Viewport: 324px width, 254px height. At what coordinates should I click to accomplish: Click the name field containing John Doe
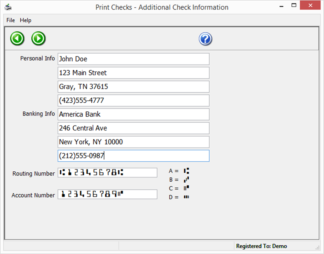click(x=133, y=59)
